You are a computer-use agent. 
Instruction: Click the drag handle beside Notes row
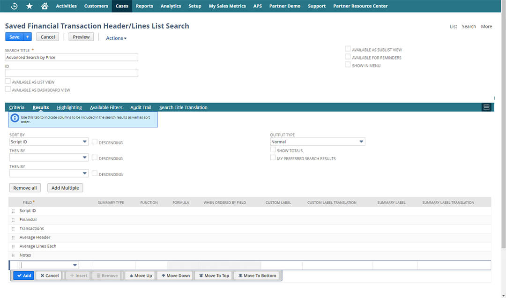pyautogui.click(x=13, y=255)
